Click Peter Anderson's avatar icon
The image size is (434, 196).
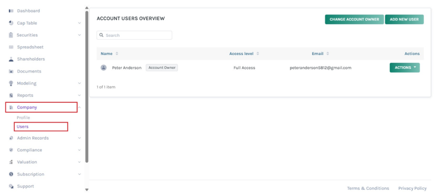tap(103, 68)
